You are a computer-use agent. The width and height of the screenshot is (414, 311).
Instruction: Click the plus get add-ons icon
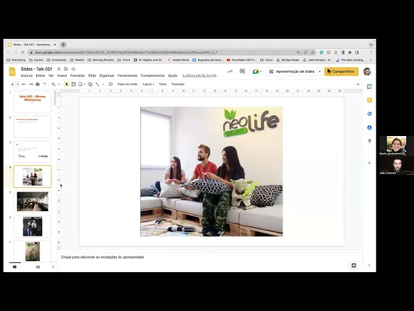369,163
